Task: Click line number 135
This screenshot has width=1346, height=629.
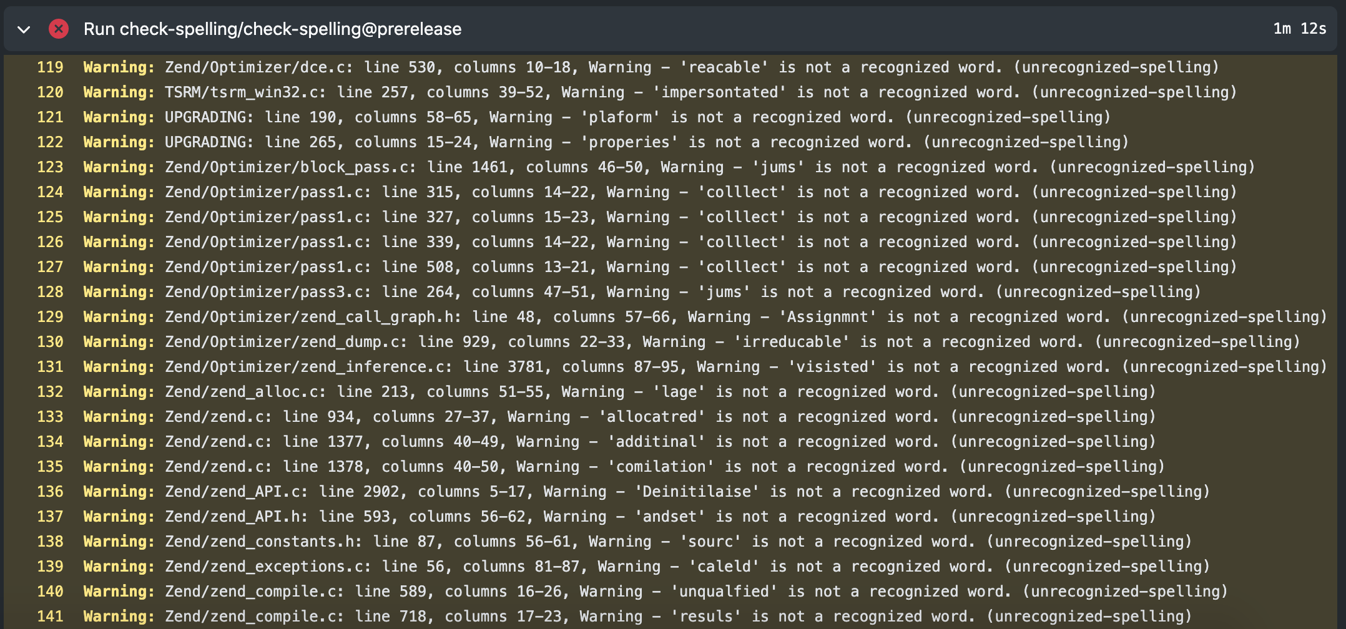Action: point(50,466)
